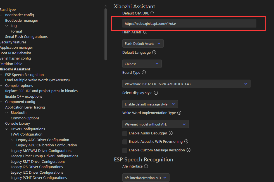Image resolution: width=274 pixels, height=182 pixels.
Task: Click info icon next to Flash Assets
Action: click(x=145, y=32)
